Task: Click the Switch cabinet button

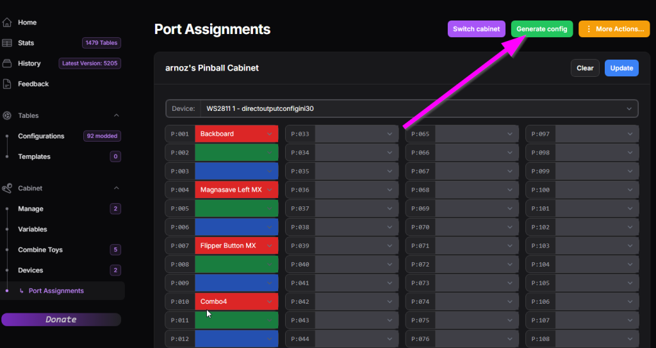Action: pos(476,29)
